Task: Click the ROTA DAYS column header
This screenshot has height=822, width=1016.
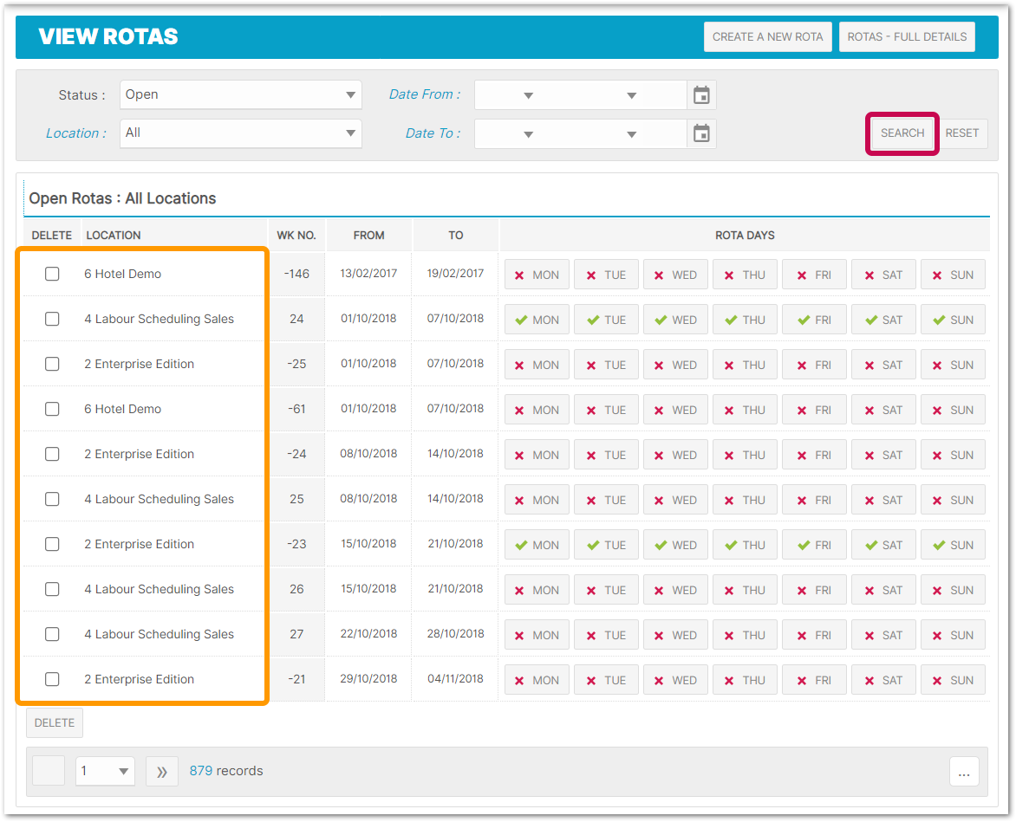Action: click(746, 235)
